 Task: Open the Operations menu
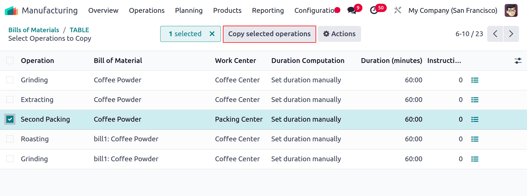[x=147, y=11]
